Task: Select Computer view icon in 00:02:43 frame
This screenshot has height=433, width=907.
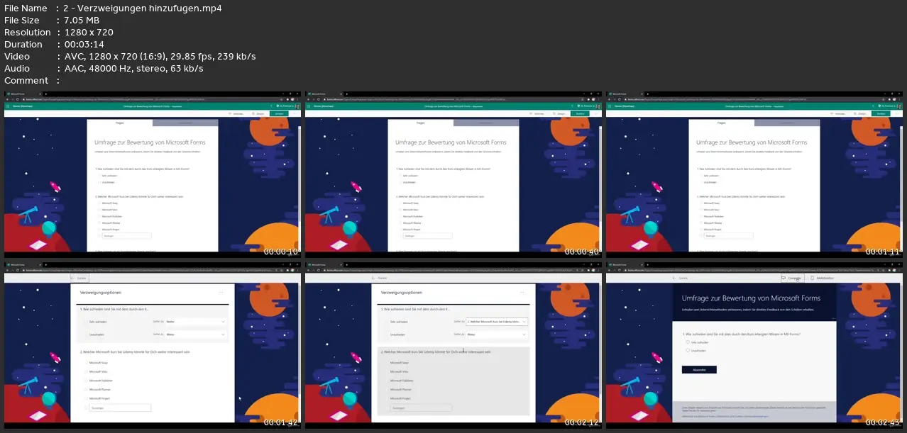Action: [784, 278]
